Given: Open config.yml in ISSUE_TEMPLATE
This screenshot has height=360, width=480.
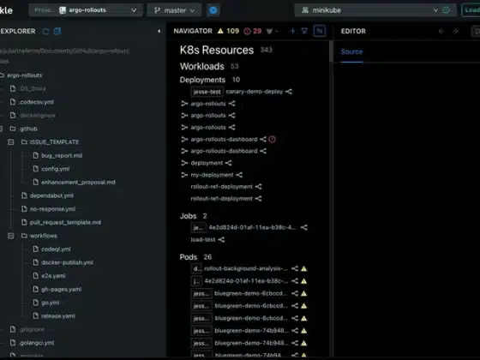Looking at the screenshot, I should coord(55,169).
